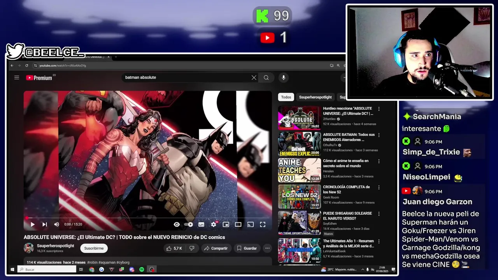Open options for Cómo el anime video

pyautogui.click(x=379, y=161)
